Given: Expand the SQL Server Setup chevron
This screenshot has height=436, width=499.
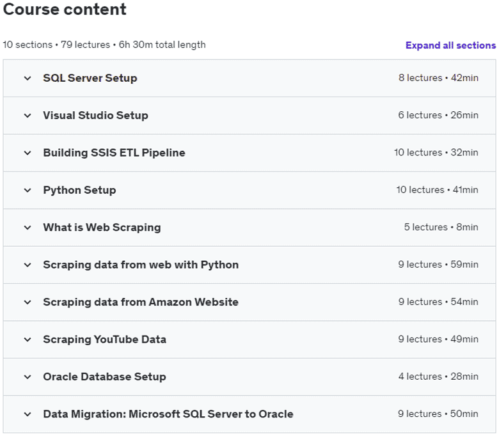Looking at the screenshot, I should point(28,78).
